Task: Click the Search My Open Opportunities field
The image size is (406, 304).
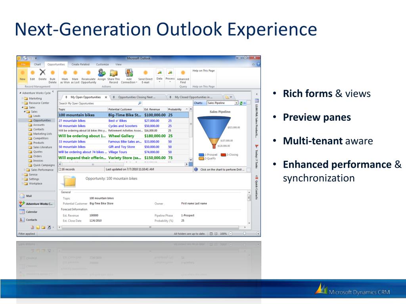Action: pyautogui.click(x=100, y=103)
